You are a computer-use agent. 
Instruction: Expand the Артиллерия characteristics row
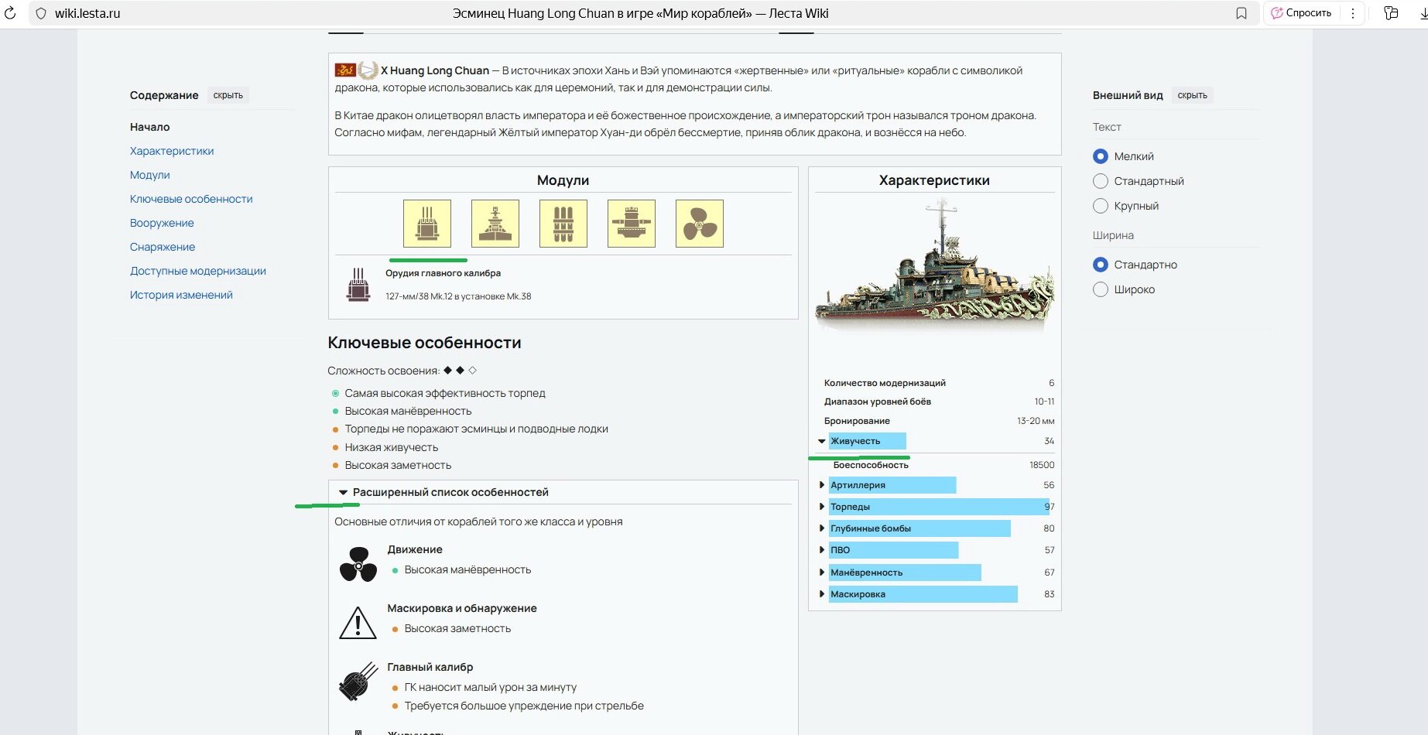pos(821,485)
